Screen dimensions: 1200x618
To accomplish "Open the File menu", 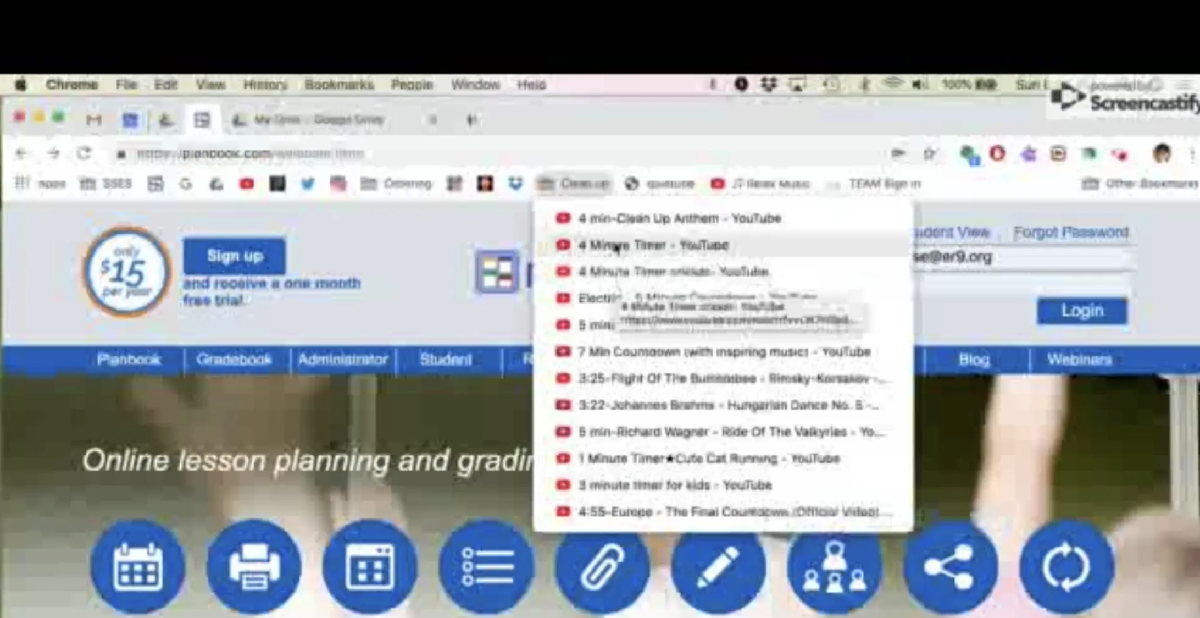I will [126, 85].
